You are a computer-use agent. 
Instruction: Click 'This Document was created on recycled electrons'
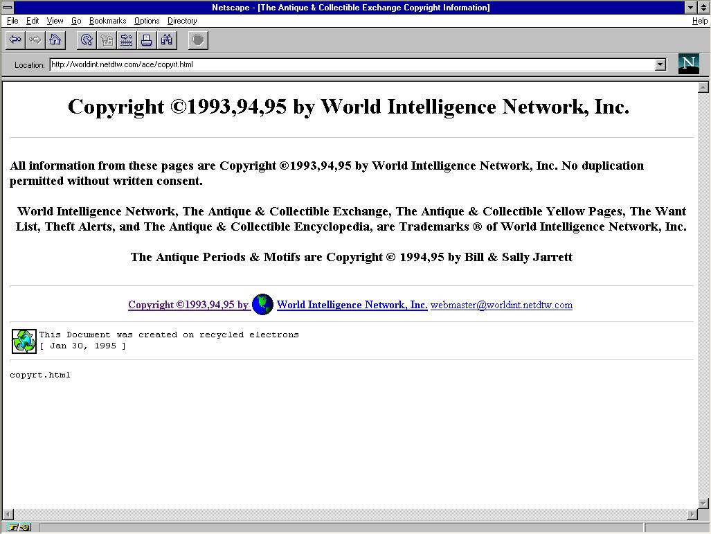click(169, 335)
